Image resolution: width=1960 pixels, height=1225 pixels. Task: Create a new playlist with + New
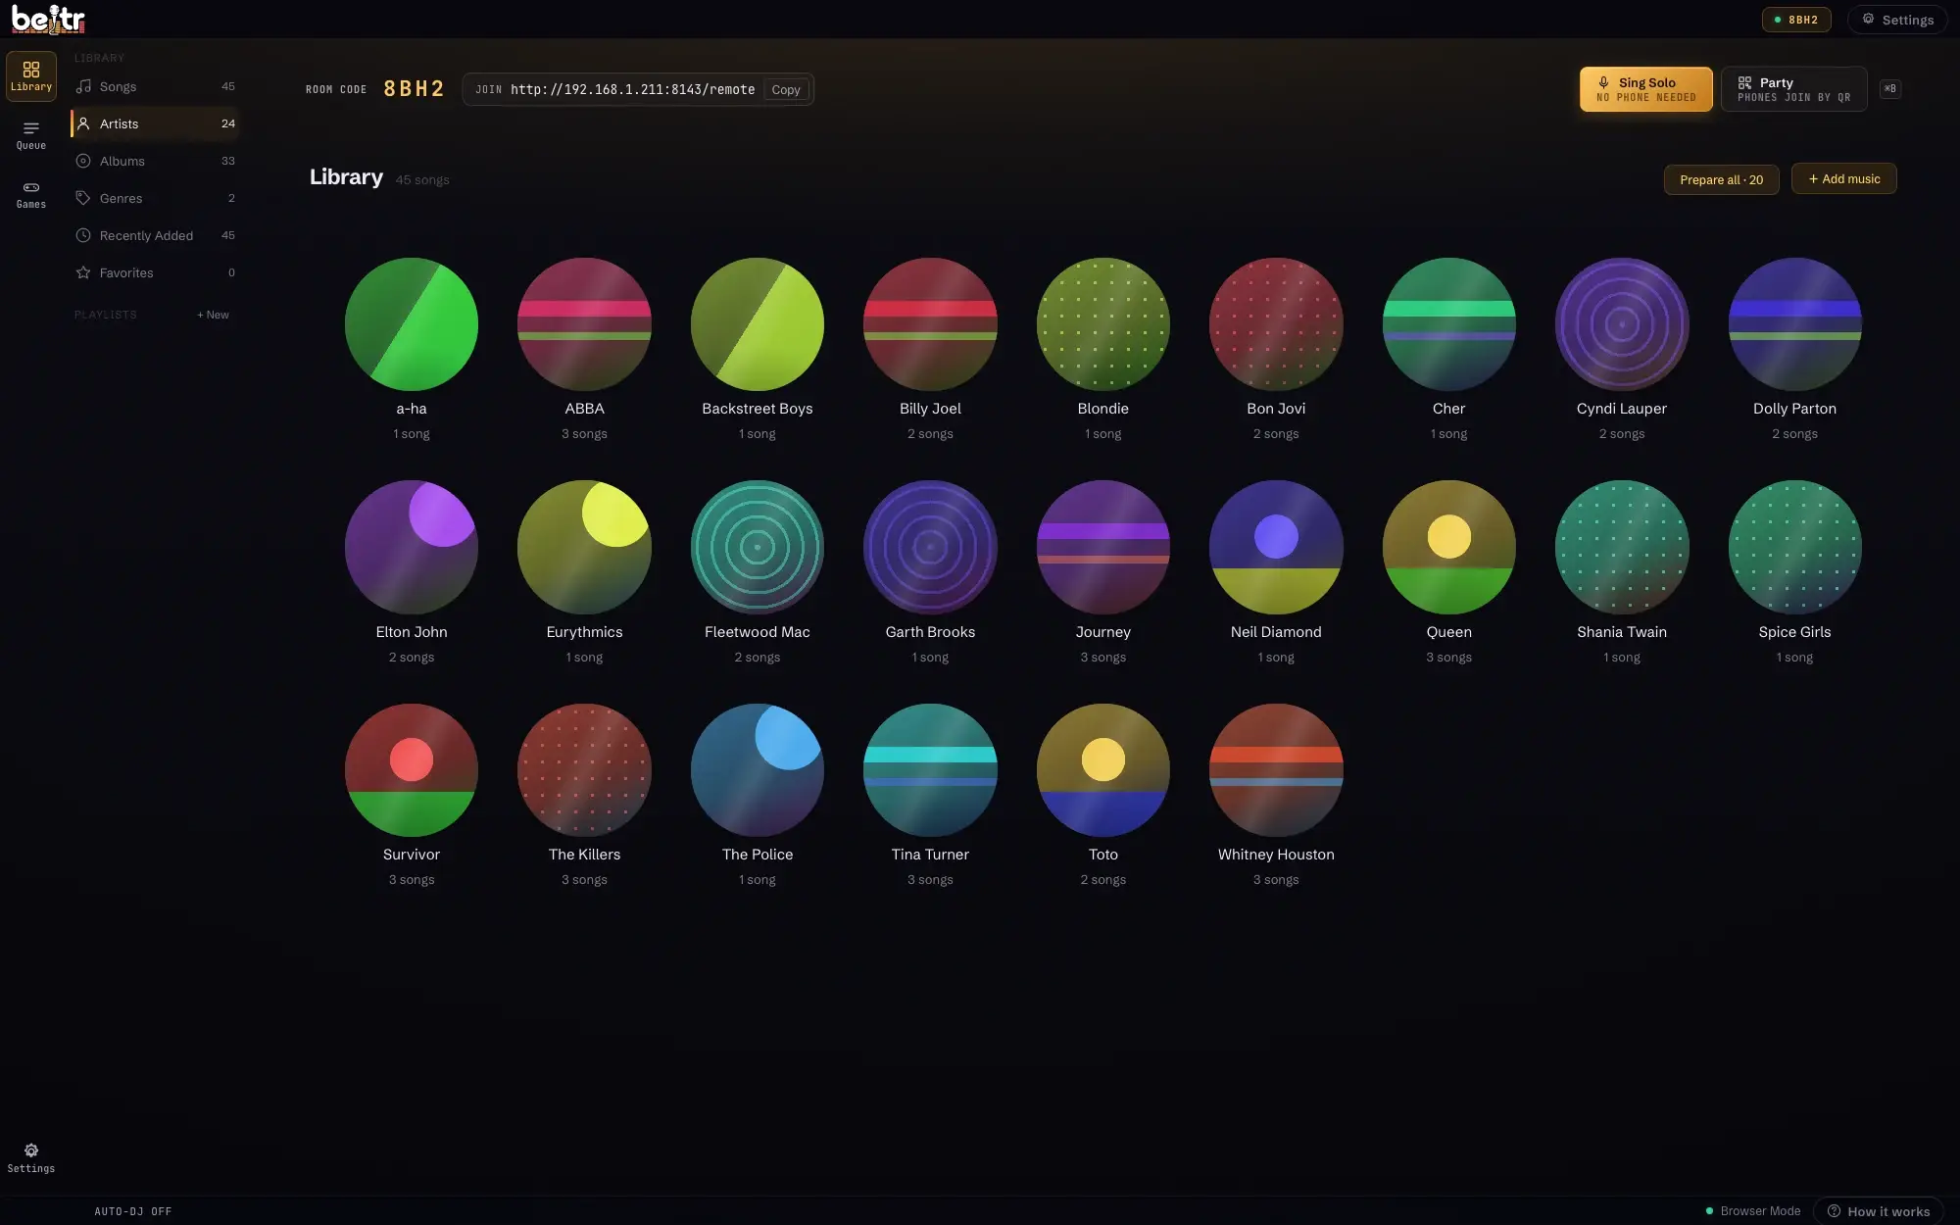coord(213,315)
